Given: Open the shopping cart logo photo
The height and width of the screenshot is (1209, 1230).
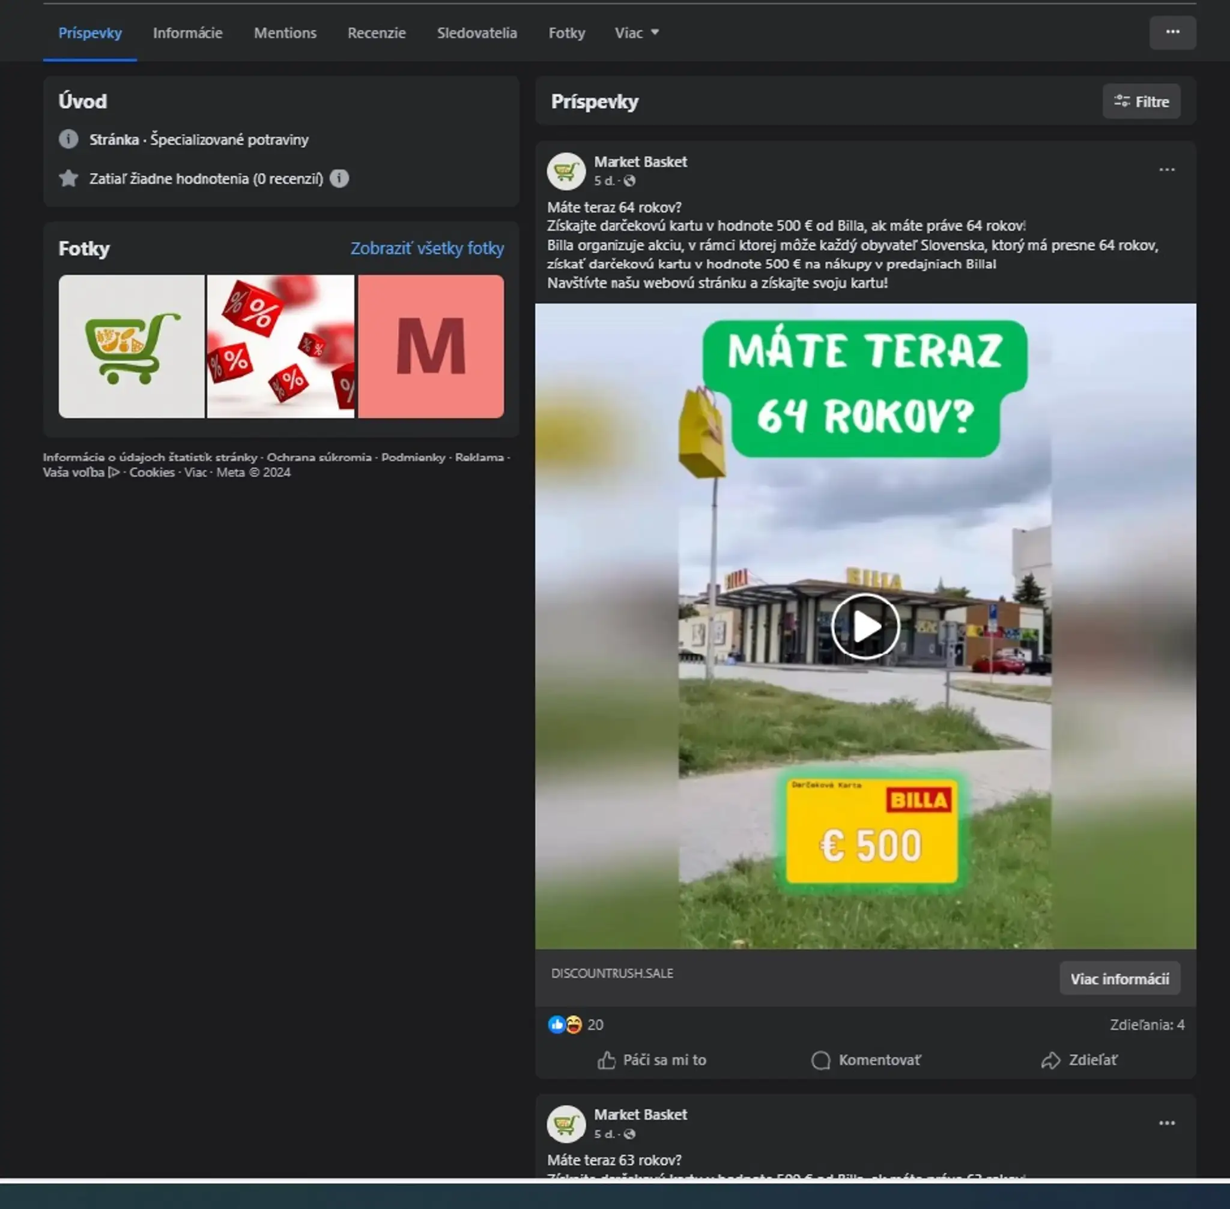Looking at the screenshot, I should [132, 346].
